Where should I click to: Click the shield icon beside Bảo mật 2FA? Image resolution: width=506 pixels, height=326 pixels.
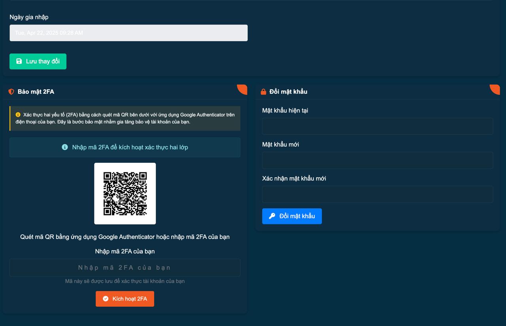pyautogui.click(x=11, y=92)
